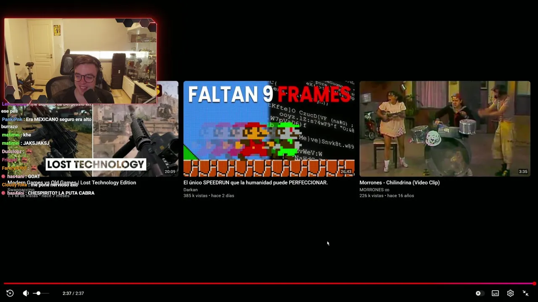This screenshot has height=302, width=538.
Task: Click chat message 'JAKSJAKSJ' by matimei
Action: point(36,143)
